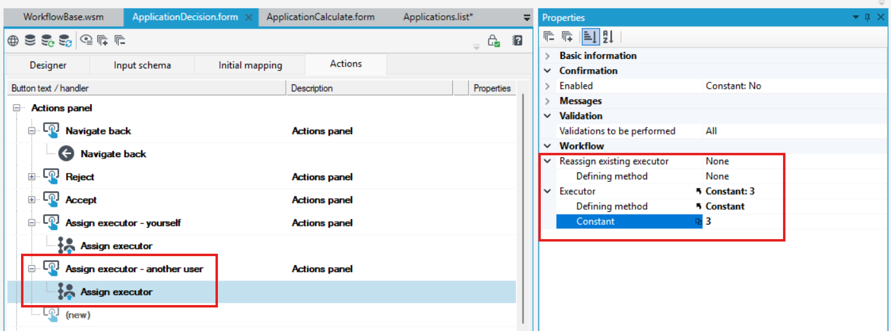The width and height of the screenshot is (891, 331).
Task: Click the database icon with blue sync arrows
Action: tap(65, 41)
